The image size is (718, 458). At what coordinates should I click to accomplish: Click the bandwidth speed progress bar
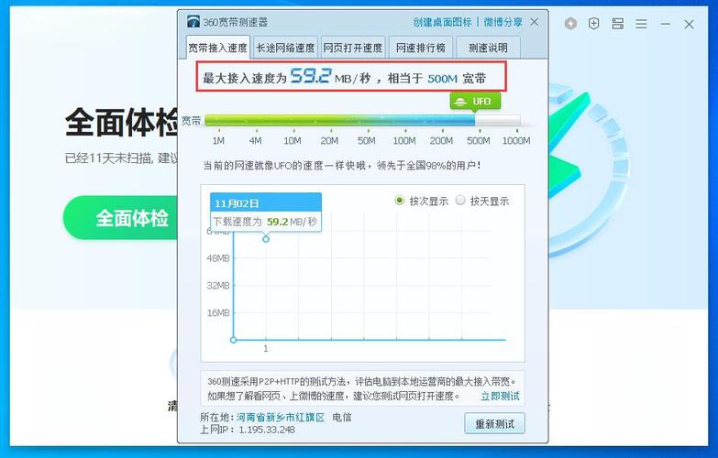[362, 120]
